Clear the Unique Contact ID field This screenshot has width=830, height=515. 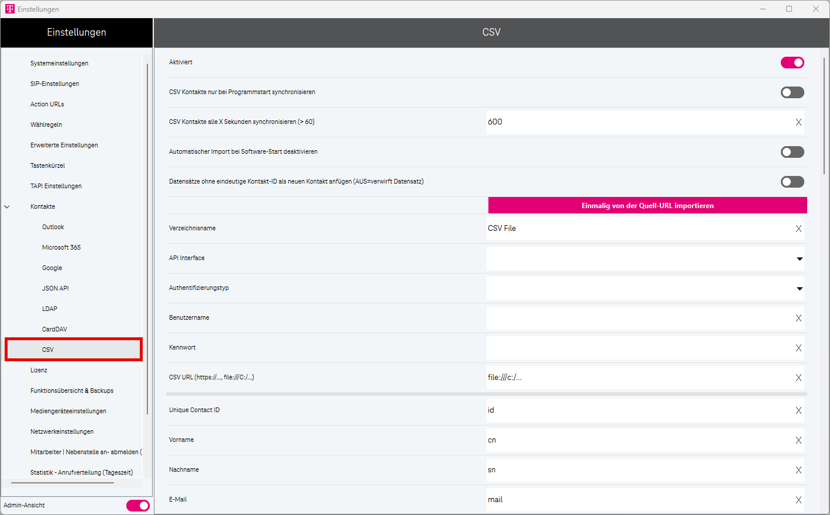click(798, 410)
